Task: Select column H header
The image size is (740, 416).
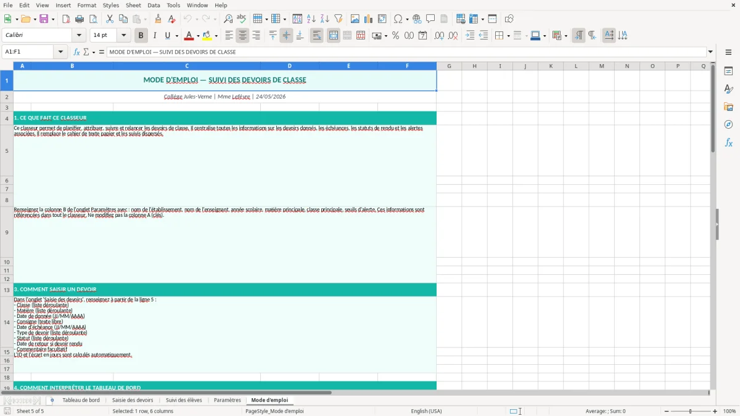Action: pos(474,66)
